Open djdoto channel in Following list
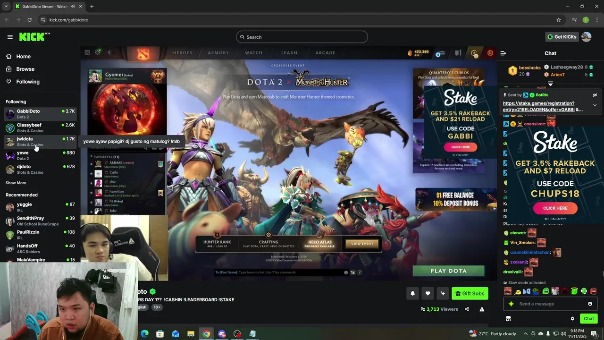Image resolution: width=604 pixels, height=340 pixels. click(40, 169)
